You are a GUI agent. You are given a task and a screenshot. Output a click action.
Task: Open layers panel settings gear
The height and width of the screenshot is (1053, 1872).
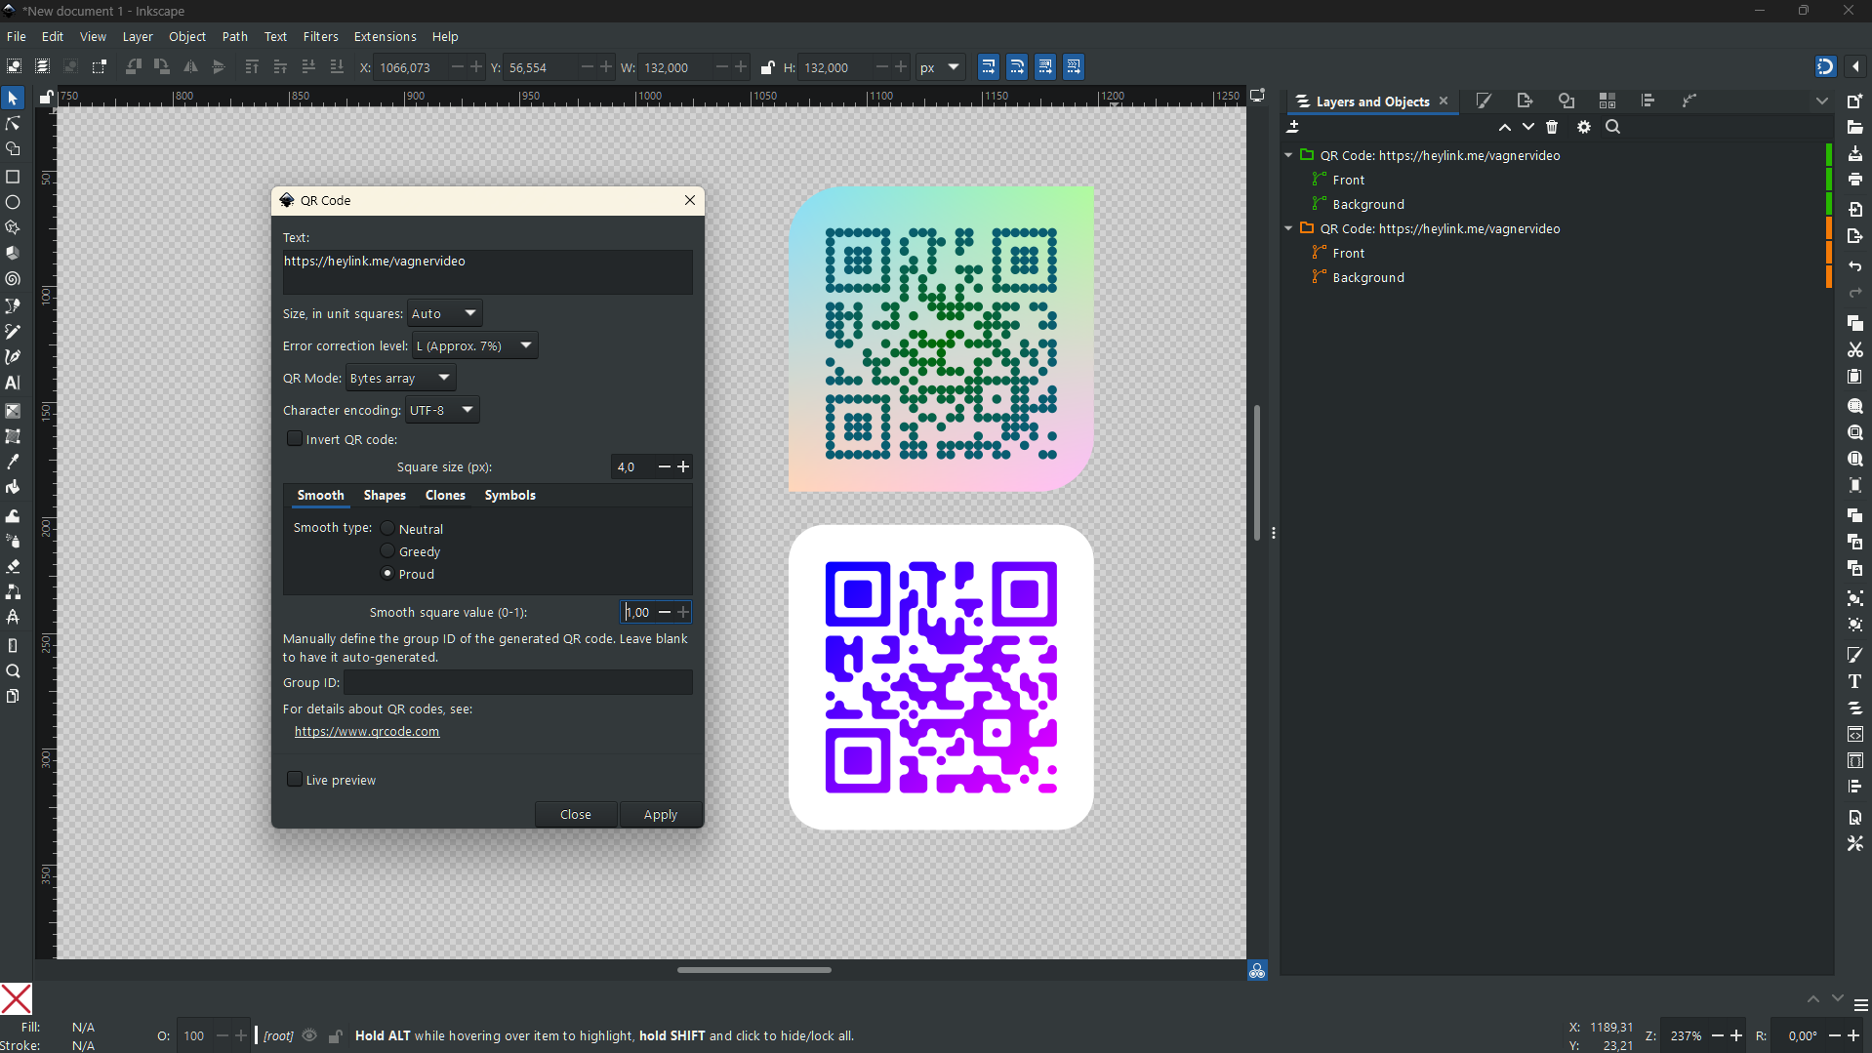pos(1583,127)
